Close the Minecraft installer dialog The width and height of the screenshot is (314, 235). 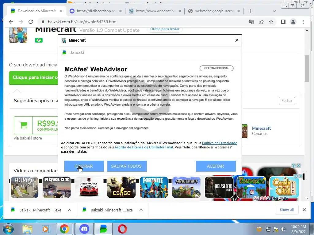coord(237,40)
